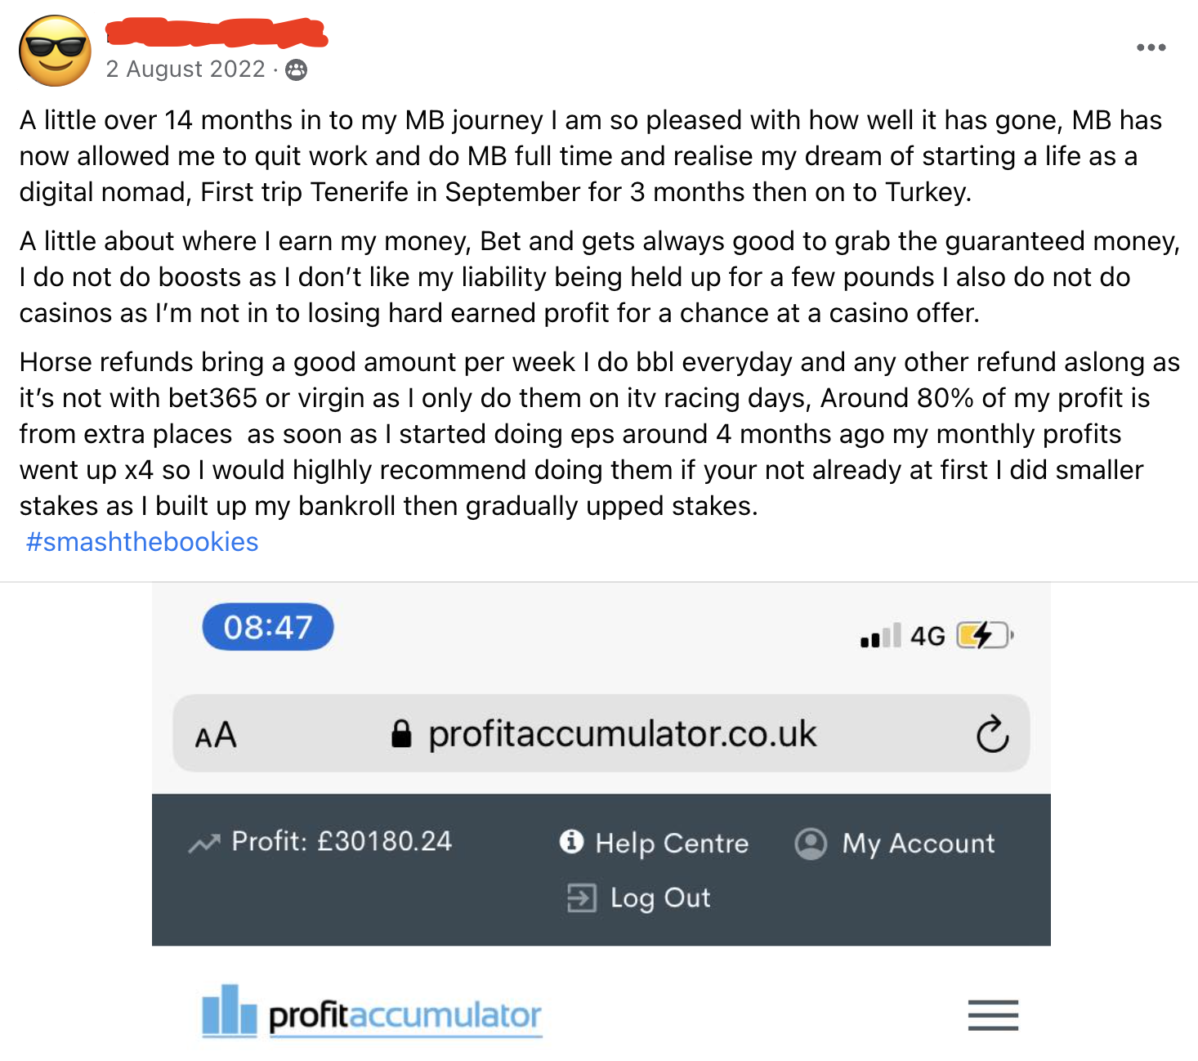Open the #smashthebookies hashtag link
Viewport: 1198px width, 1061px height.
click(142, 542)
